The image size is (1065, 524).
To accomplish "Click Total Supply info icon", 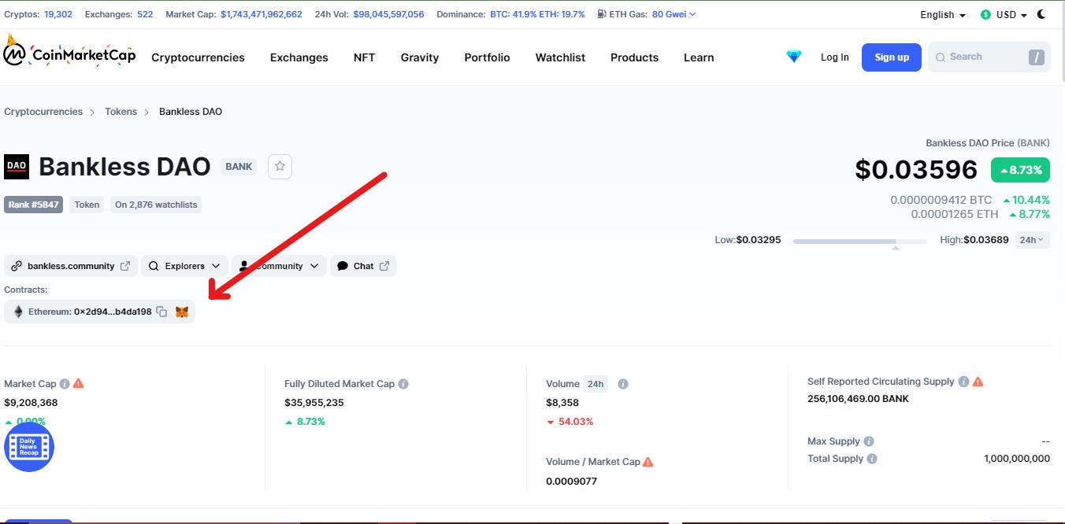I will click(x=872, y=459).
